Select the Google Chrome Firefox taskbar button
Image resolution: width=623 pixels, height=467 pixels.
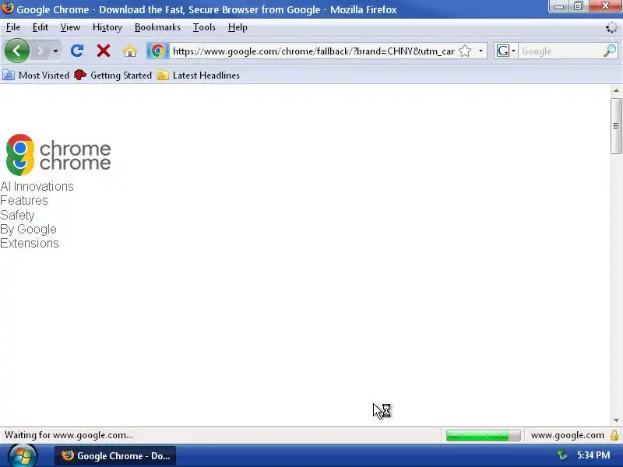coord(115,456)
